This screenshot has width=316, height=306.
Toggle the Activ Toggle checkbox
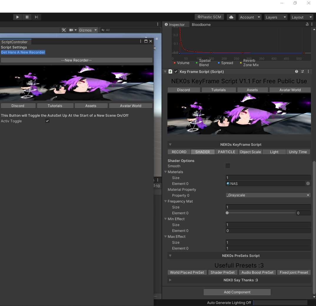click(47, 121)
